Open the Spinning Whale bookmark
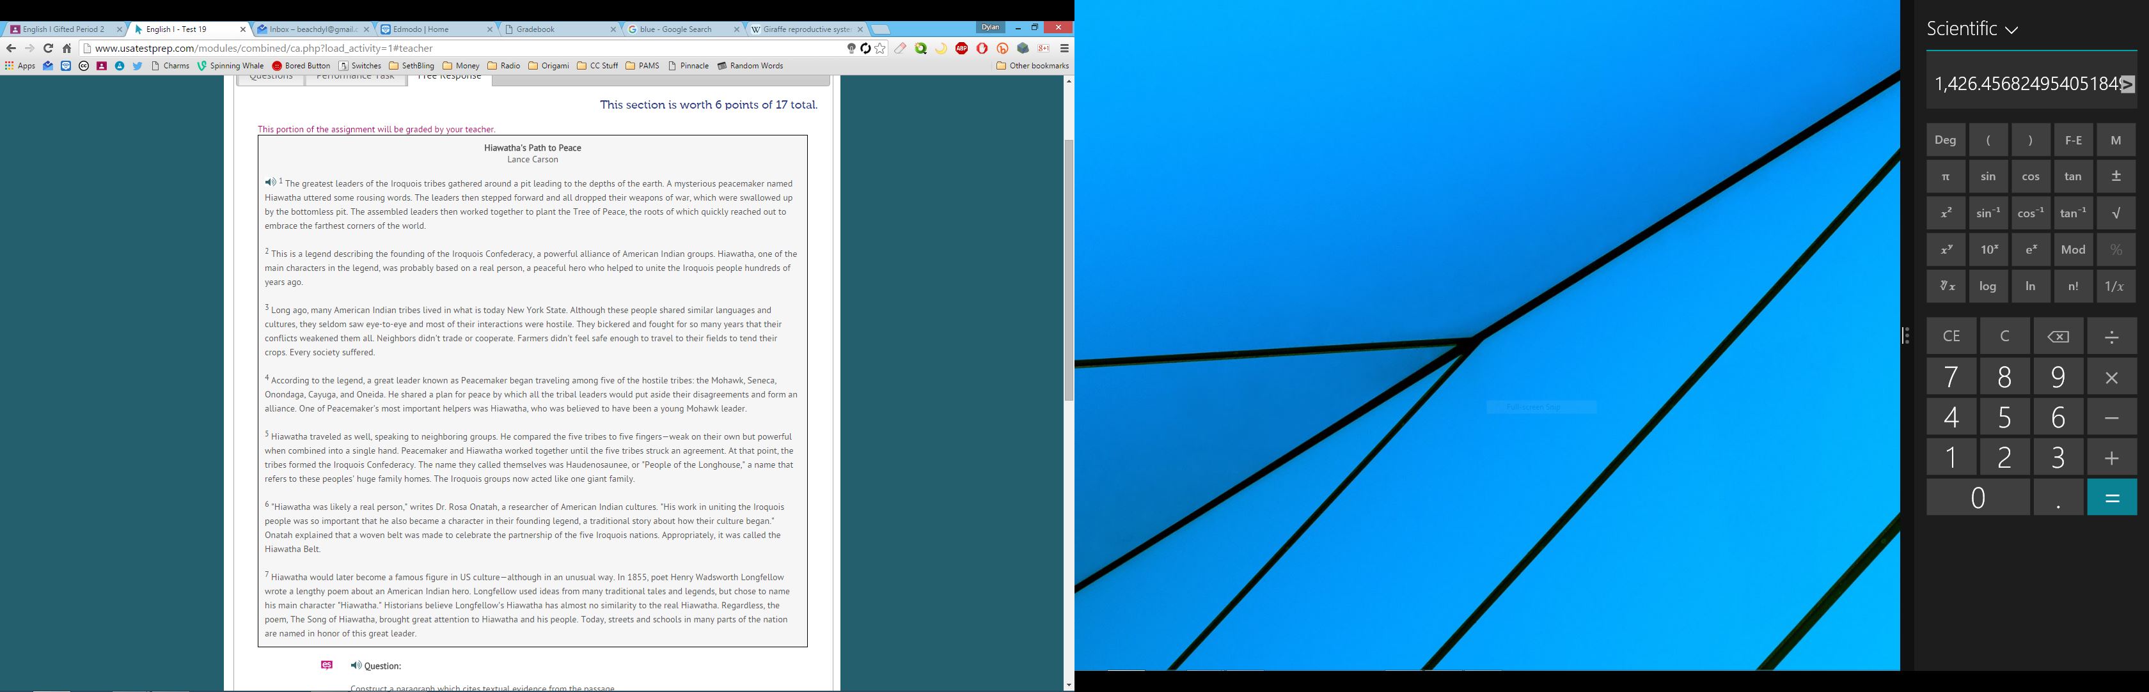The height and width of the screenshot is (692, 2149). tap(230, 66)
